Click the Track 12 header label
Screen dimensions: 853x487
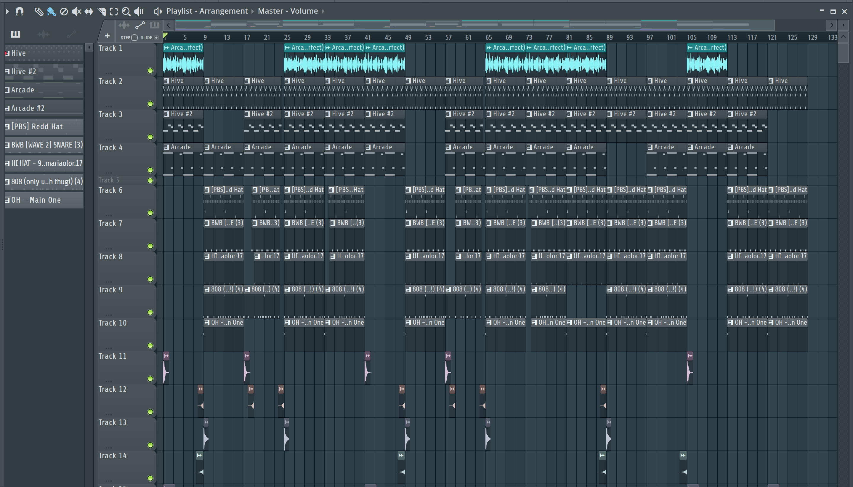pos(112,389)
